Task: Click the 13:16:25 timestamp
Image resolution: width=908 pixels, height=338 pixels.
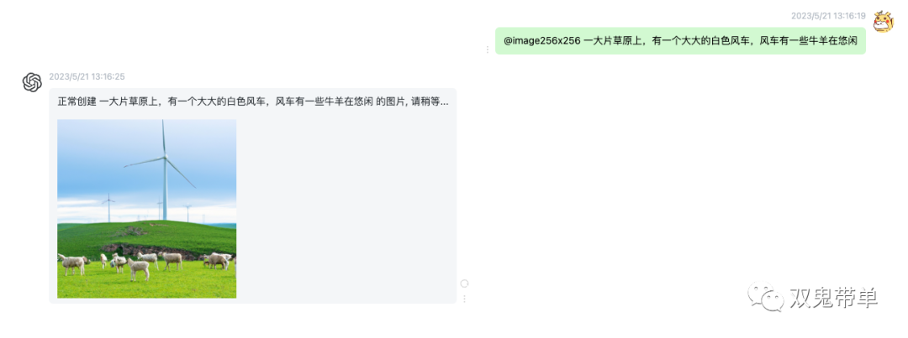Action: pyautogui.click(x=87, y=76)
